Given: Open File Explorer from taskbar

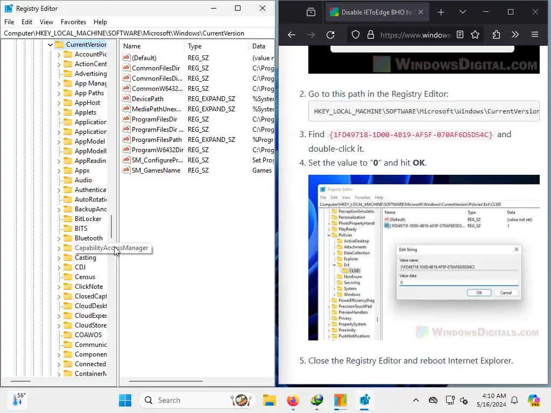Looking at the screenshot, I should 270,400.
